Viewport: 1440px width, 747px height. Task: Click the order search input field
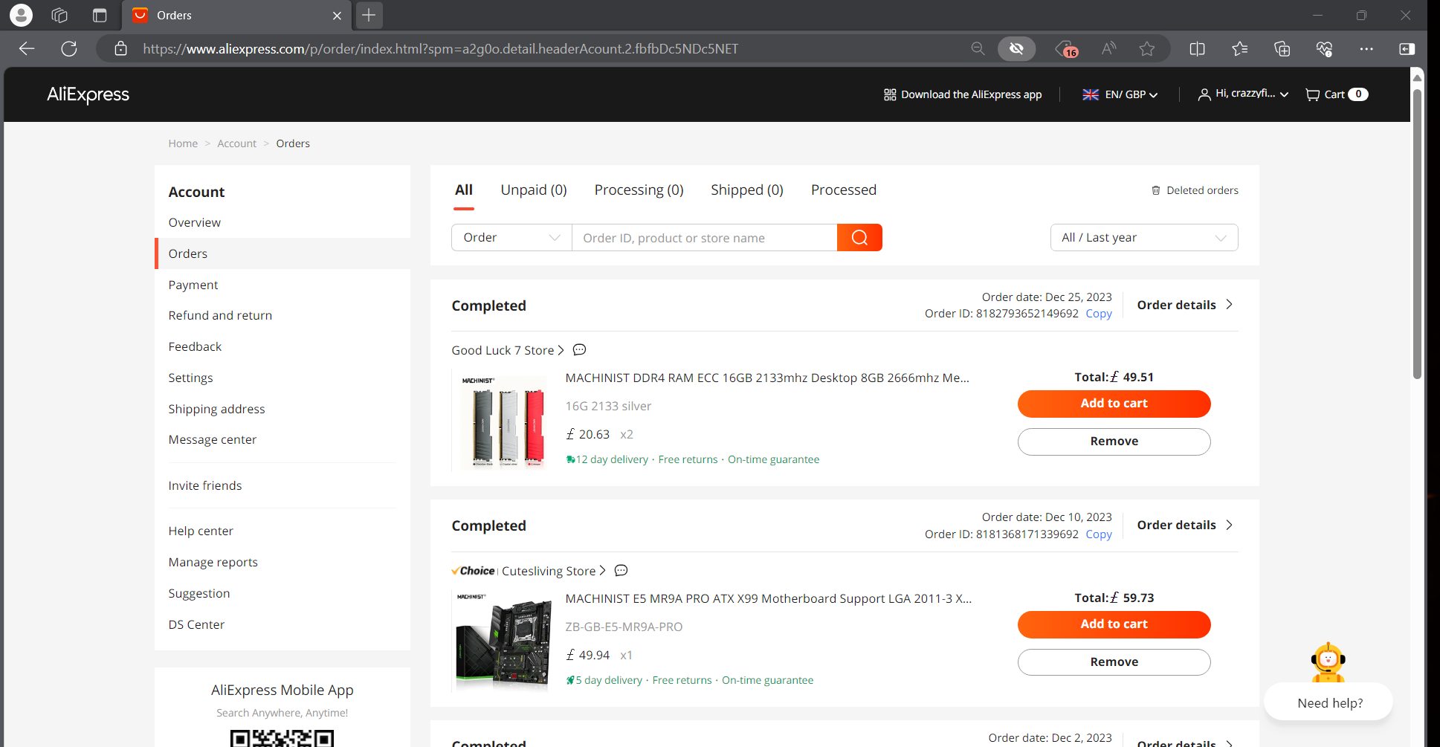704,238
